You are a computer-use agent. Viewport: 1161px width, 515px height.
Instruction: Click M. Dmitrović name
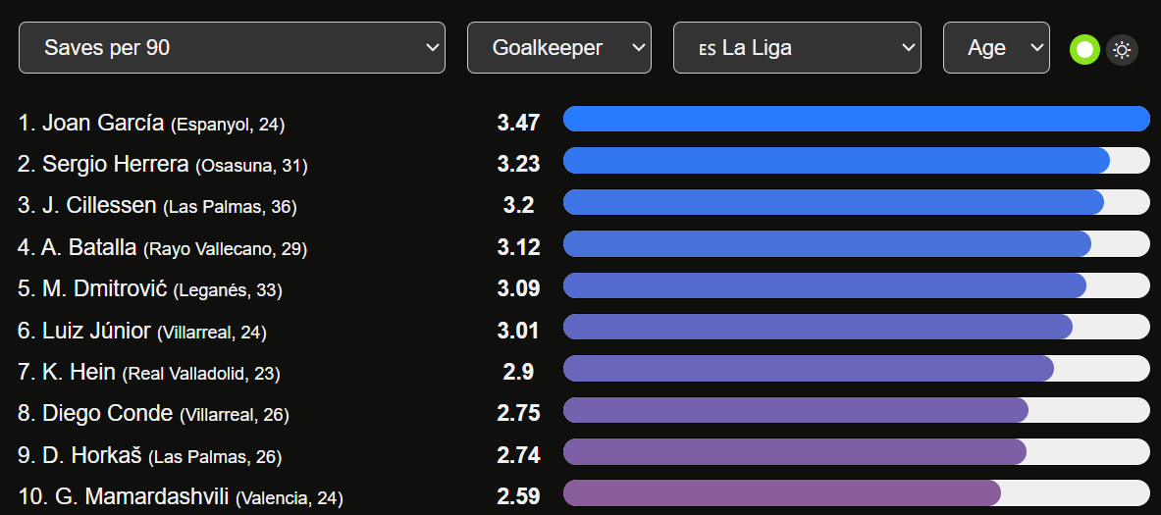pos(104,288)
